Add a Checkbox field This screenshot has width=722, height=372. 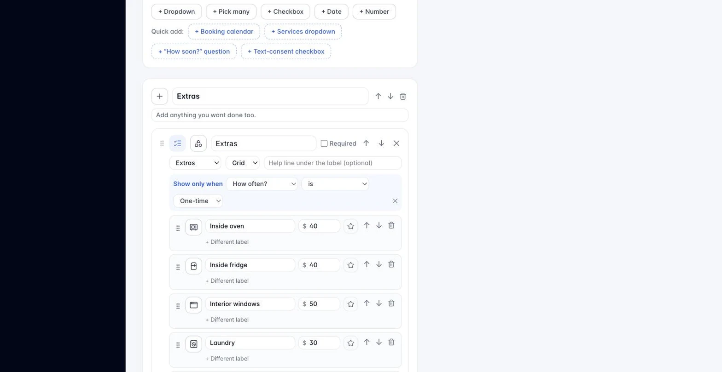pyautogui.click(x=285, y=11)
